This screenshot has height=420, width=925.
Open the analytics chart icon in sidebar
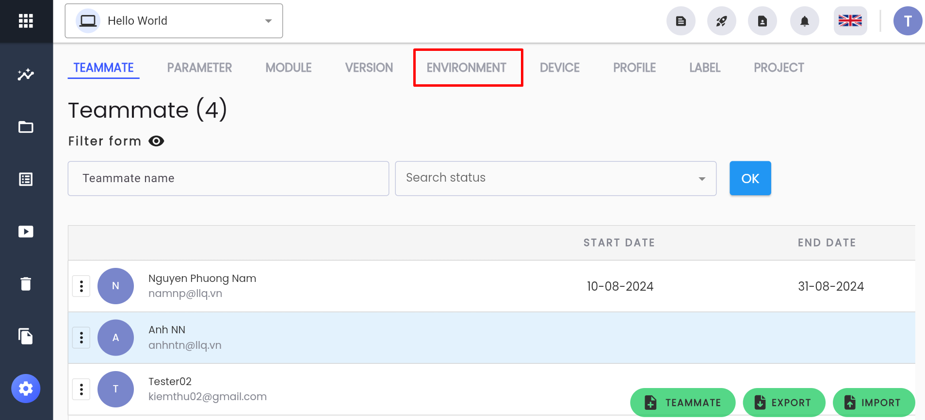[26, 74]
